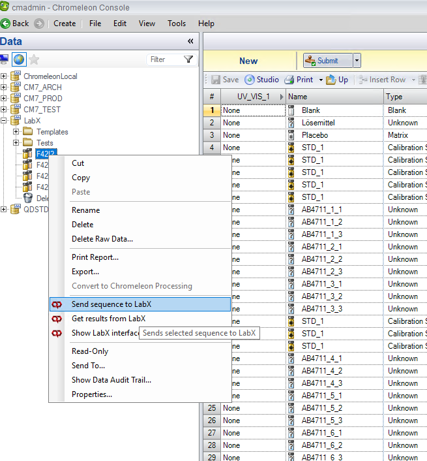Click the CM7_PROD database icon
The image size is (427, 461).
[x=16, y=98]
